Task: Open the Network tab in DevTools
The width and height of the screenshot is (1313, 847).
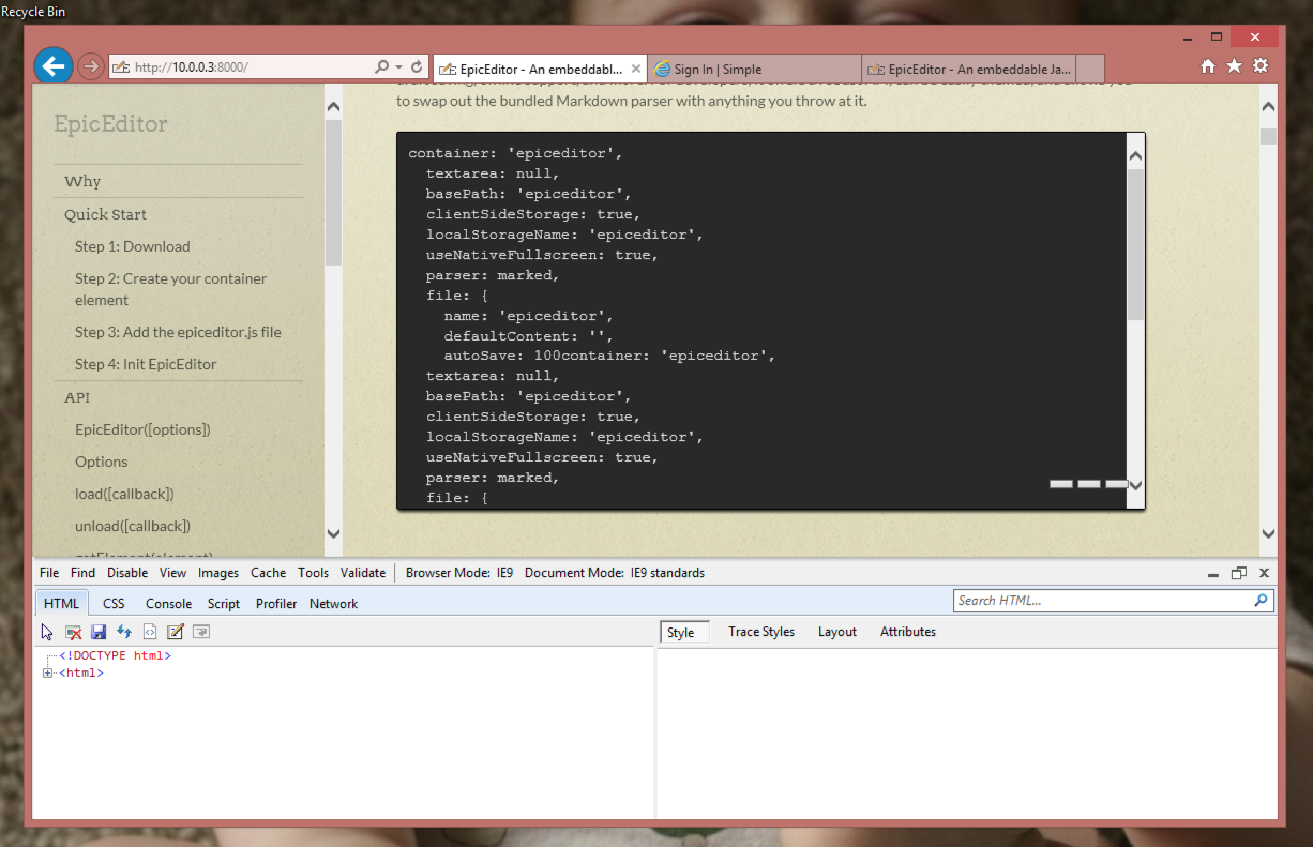Action: coord(333,604)
